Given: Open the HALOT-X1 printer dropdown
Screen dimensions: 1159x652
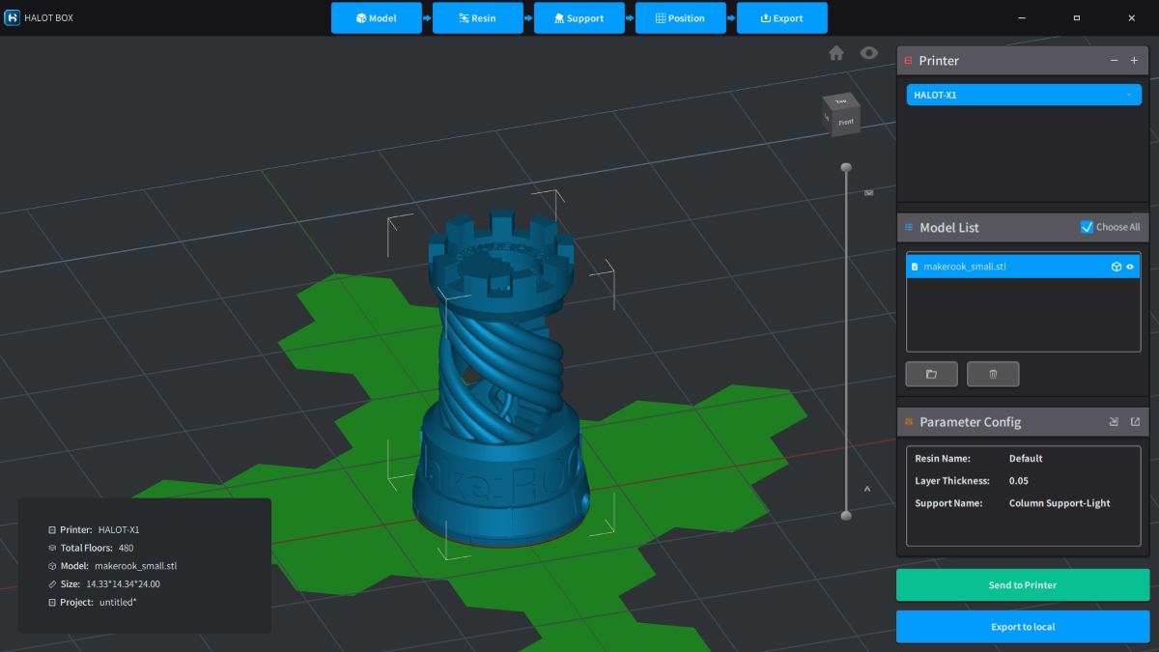Looking at the screenshot, I should (x=1024, y=95).
